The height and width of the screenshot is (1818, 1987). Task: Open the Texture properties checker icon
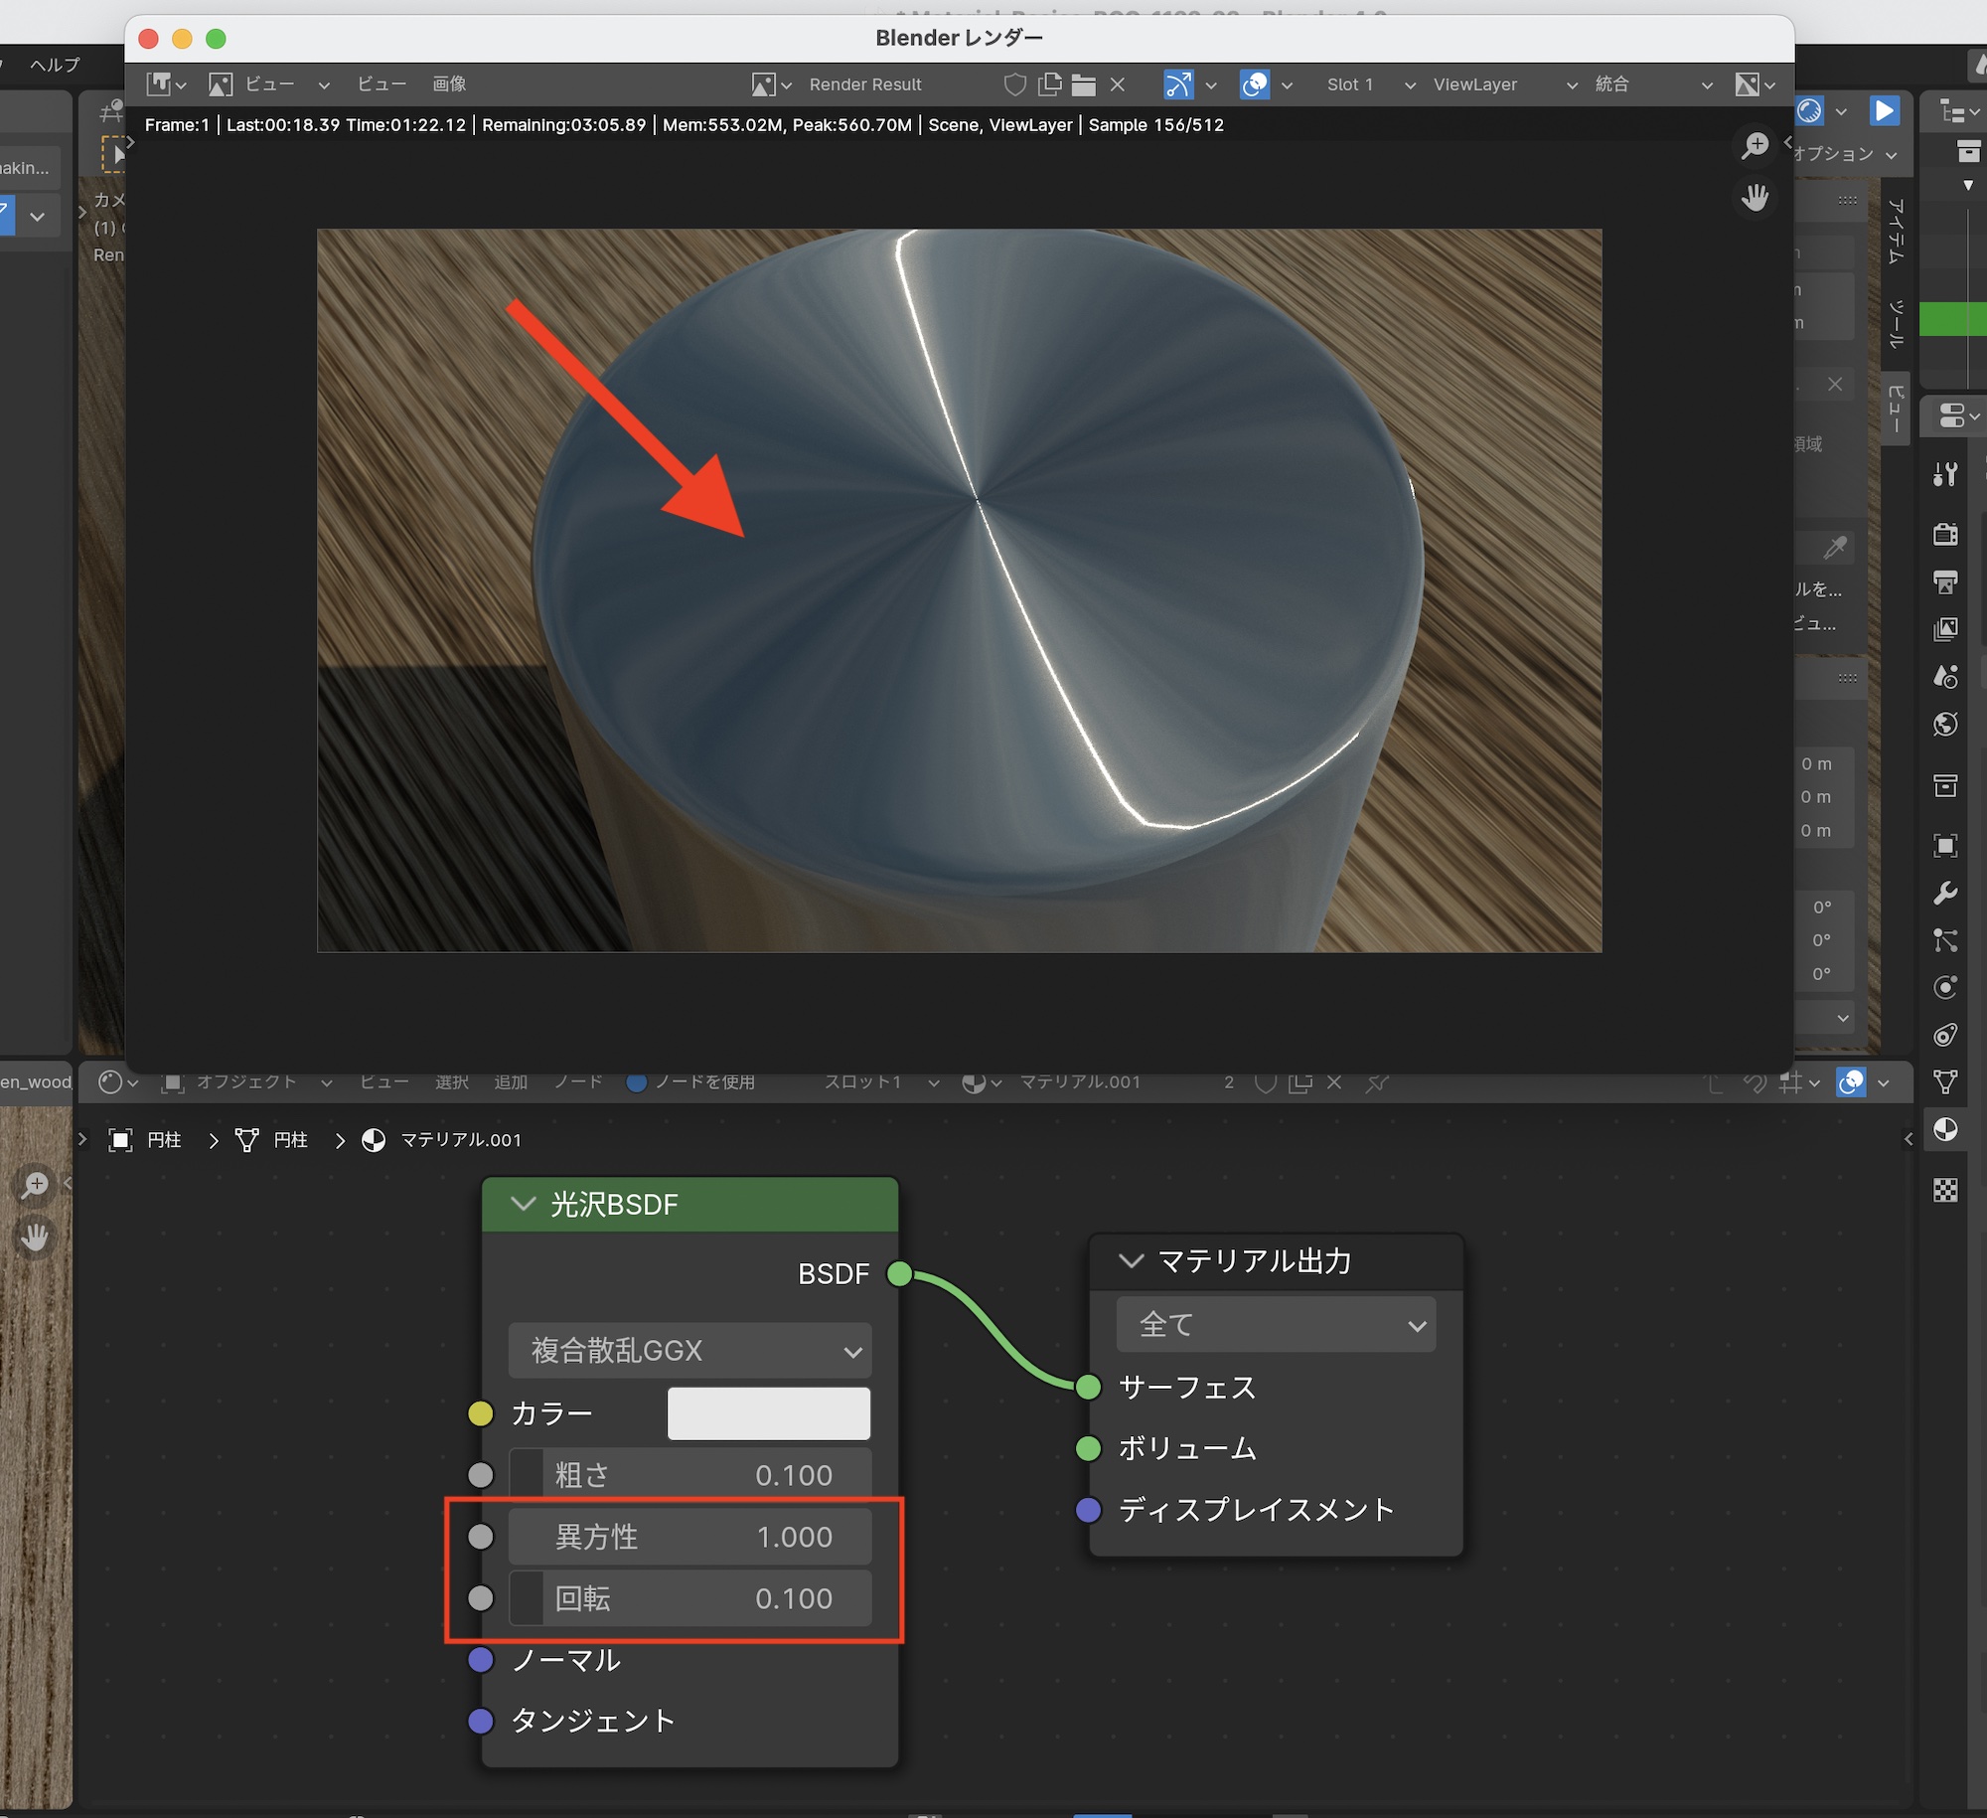1945,1190
